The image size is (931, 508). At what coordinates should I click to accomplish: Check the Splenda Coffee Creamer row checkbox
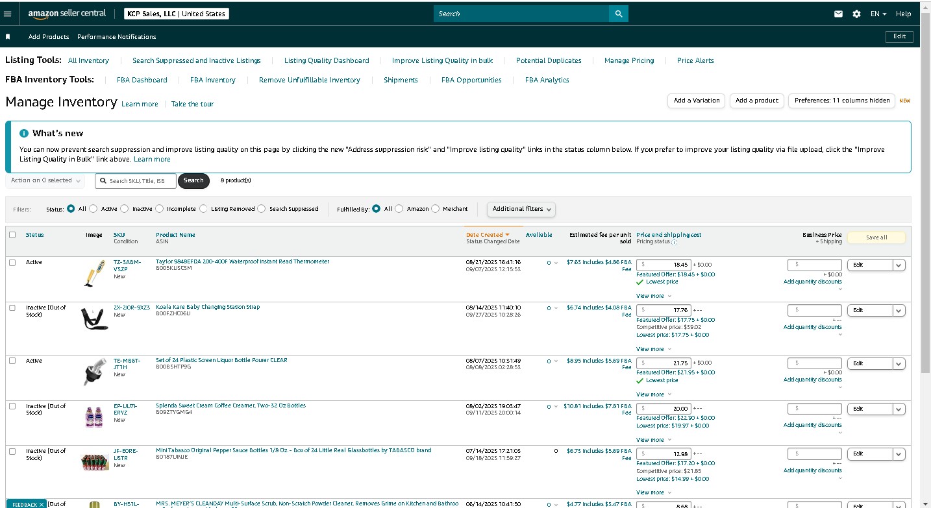pyautogui.click(x=12, y=406)
